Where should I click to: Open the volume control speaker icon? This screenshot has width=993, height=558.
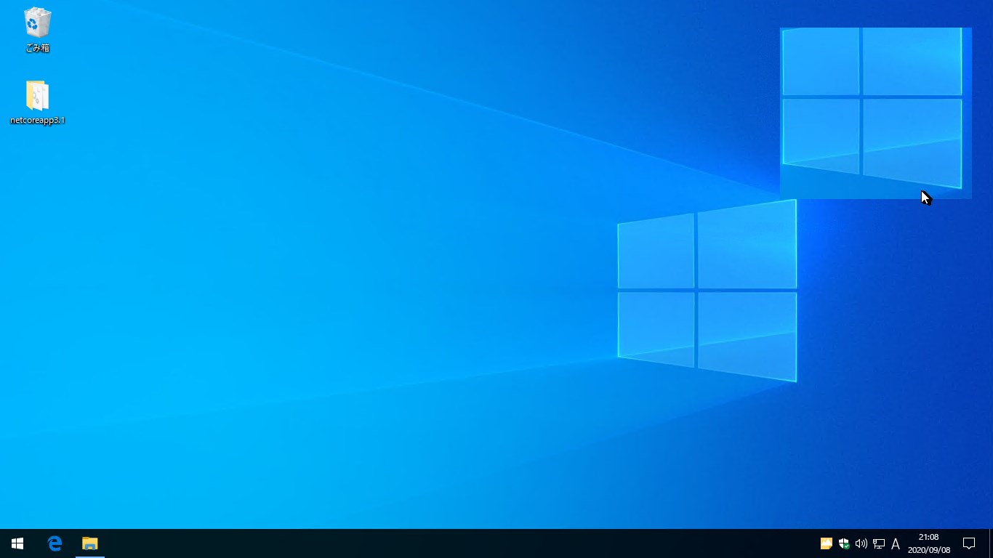[x=861, y=543]
